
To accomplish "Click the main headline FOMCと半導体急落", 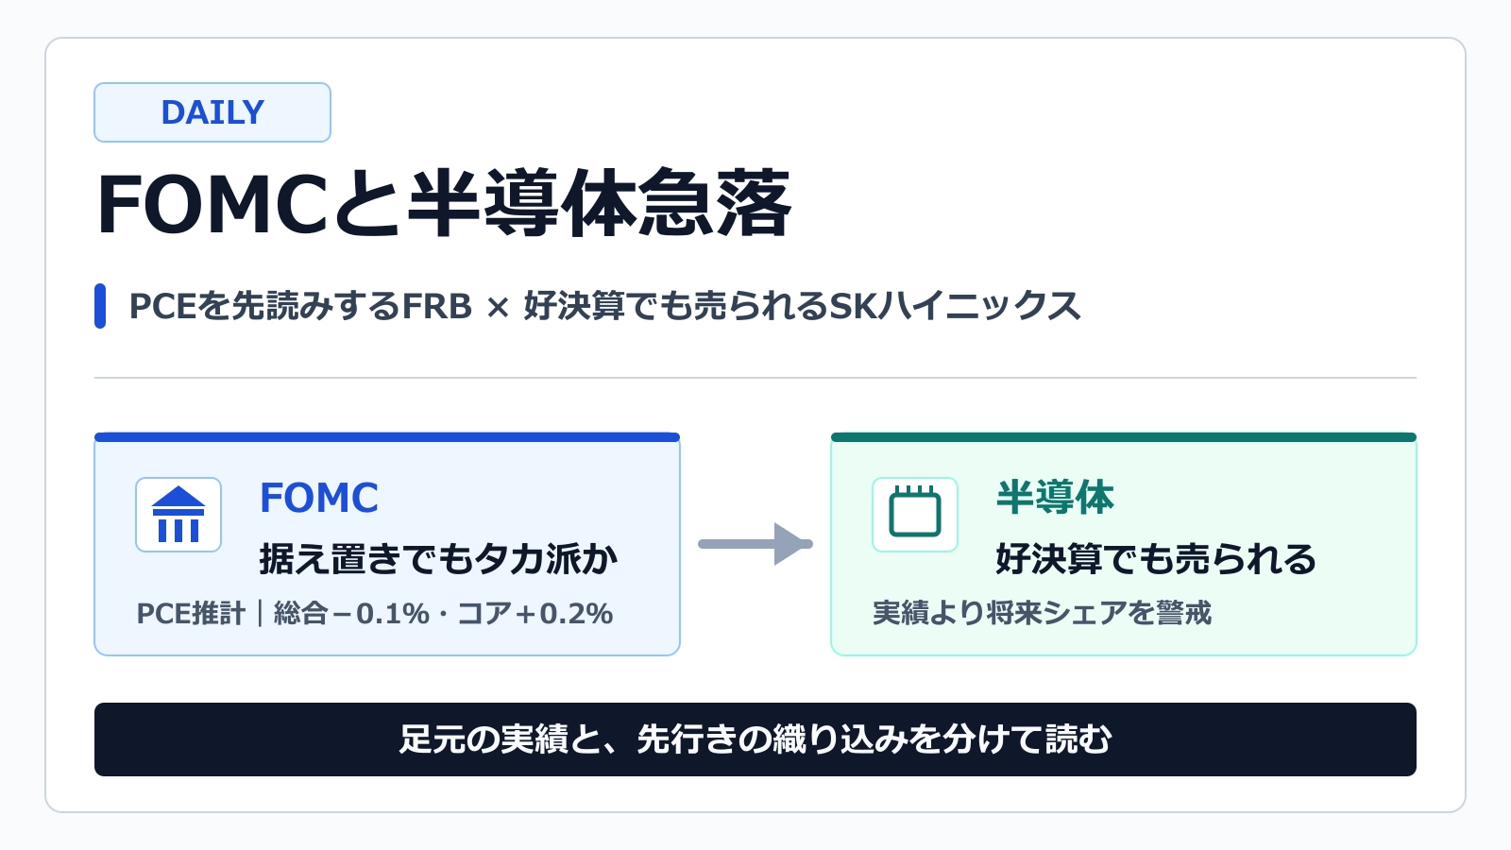I will 444,203.
